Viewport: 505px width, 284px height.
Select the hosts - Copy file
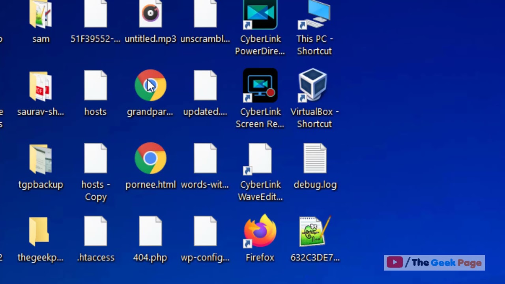pyautogui.click(x=95, y=158)
